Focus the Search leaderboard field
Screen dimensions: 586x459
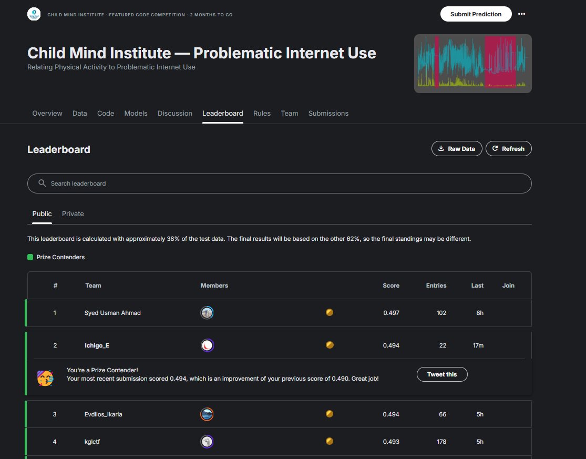click(x=280, y=183)
